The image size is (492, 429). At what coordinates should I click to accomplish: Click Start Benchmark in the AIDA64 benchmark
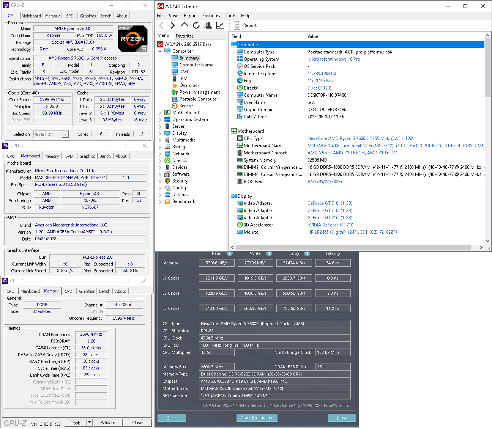[x=257, y=418]
